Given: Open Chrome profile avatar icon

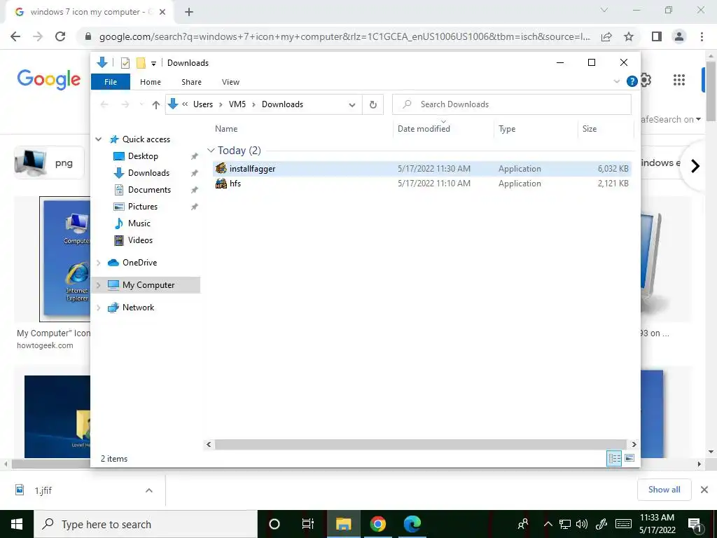Looking at the screenshot, I should pyautogui.click(x=679, y=36).
